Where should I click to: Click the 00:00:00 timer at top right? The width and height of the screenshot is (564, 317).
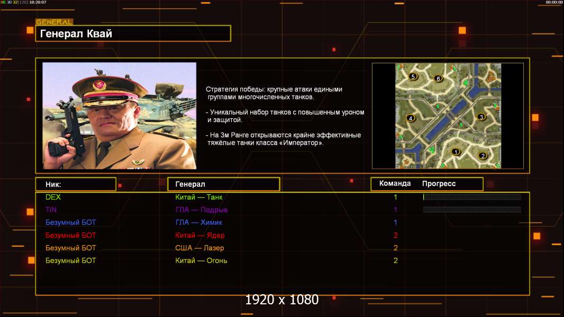tap(554, 2)
